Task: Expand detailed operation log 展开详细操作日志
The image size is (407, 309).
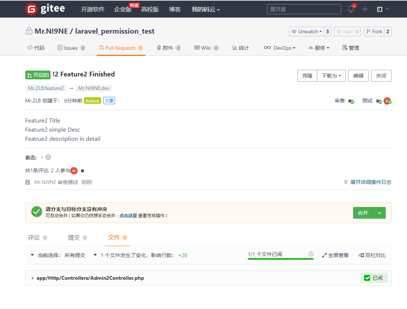Action: tap(367, 182)
